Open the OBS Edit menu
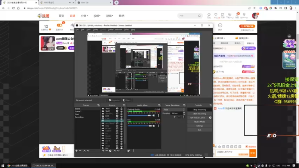 (83, 30)
